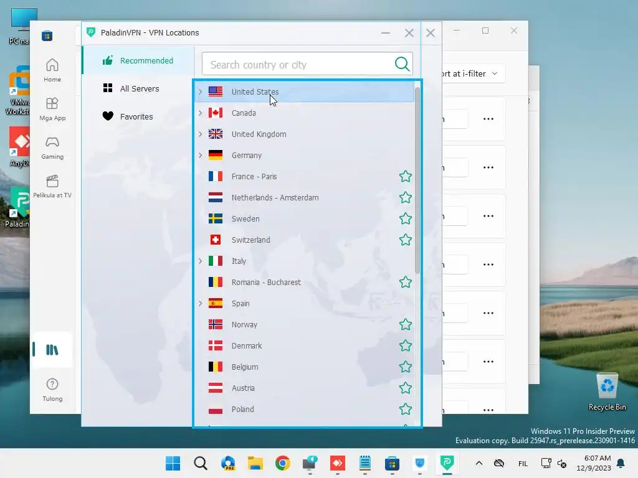
Task: Toggle the Belgium favorite star
Action: click(405, 367)
